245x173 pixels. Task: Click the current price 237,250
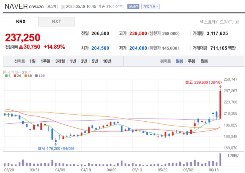pos(23,38)
